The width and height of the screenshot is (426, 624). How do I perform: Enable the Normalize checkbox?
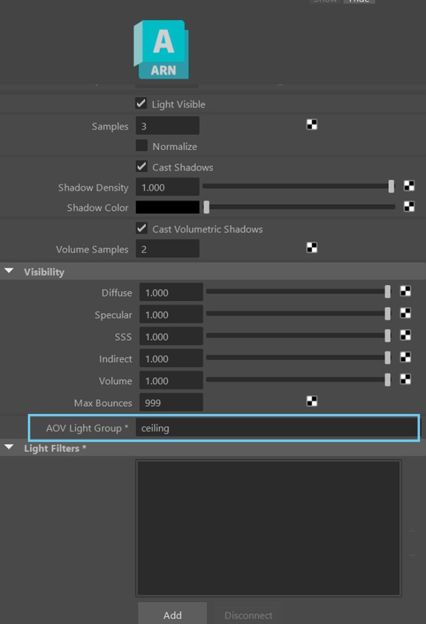coord(141,146)
